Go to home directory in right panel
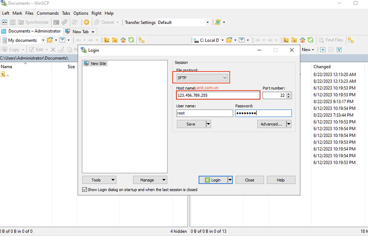The height and width of the screenshot is (236, 368). (x=302, y=40)
